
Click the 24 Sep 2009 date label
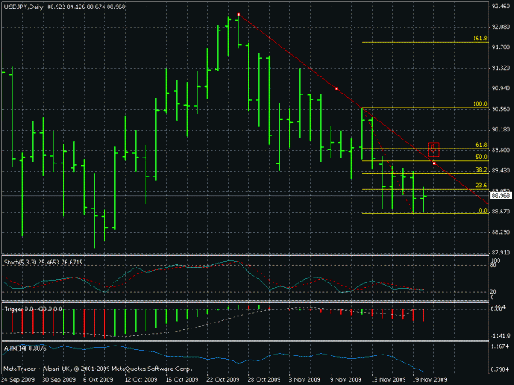pyautogui.click(x=18, y=380)
